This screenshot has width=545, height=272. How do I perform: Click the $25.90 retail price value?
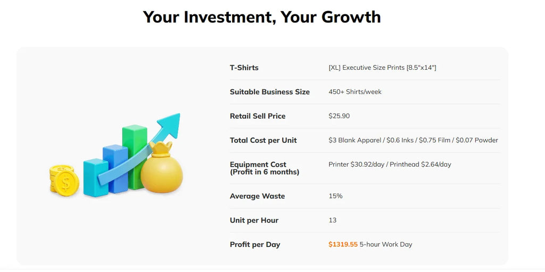pos(339,116)
